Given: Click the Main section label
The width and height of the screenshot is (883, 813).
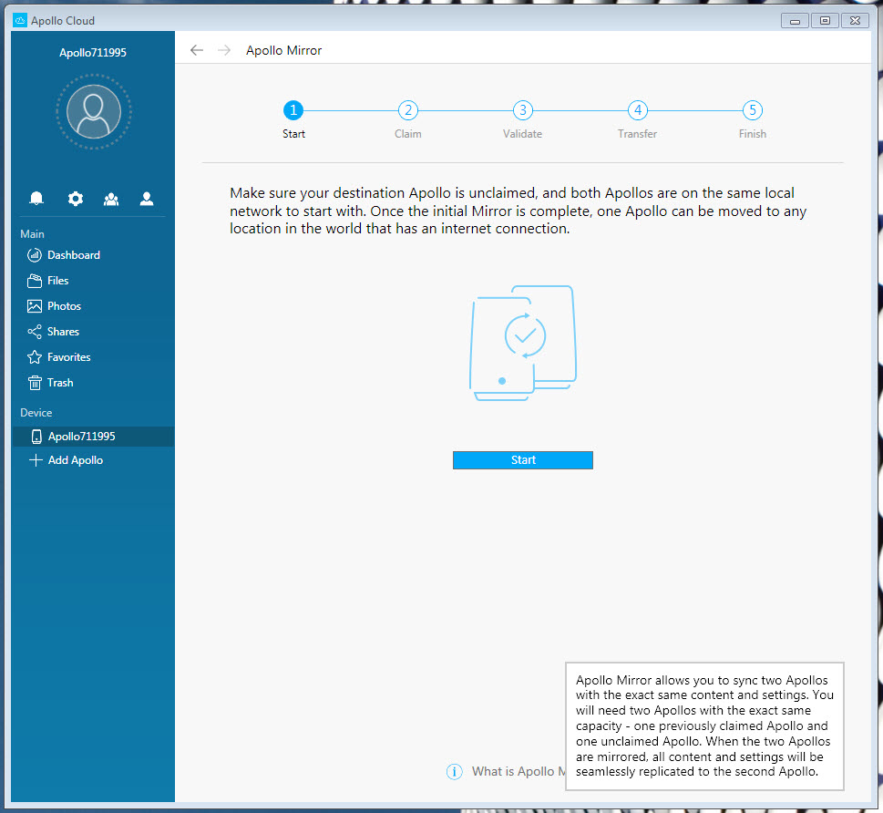Looking at the screenshot, I should (x=32, y=234).
